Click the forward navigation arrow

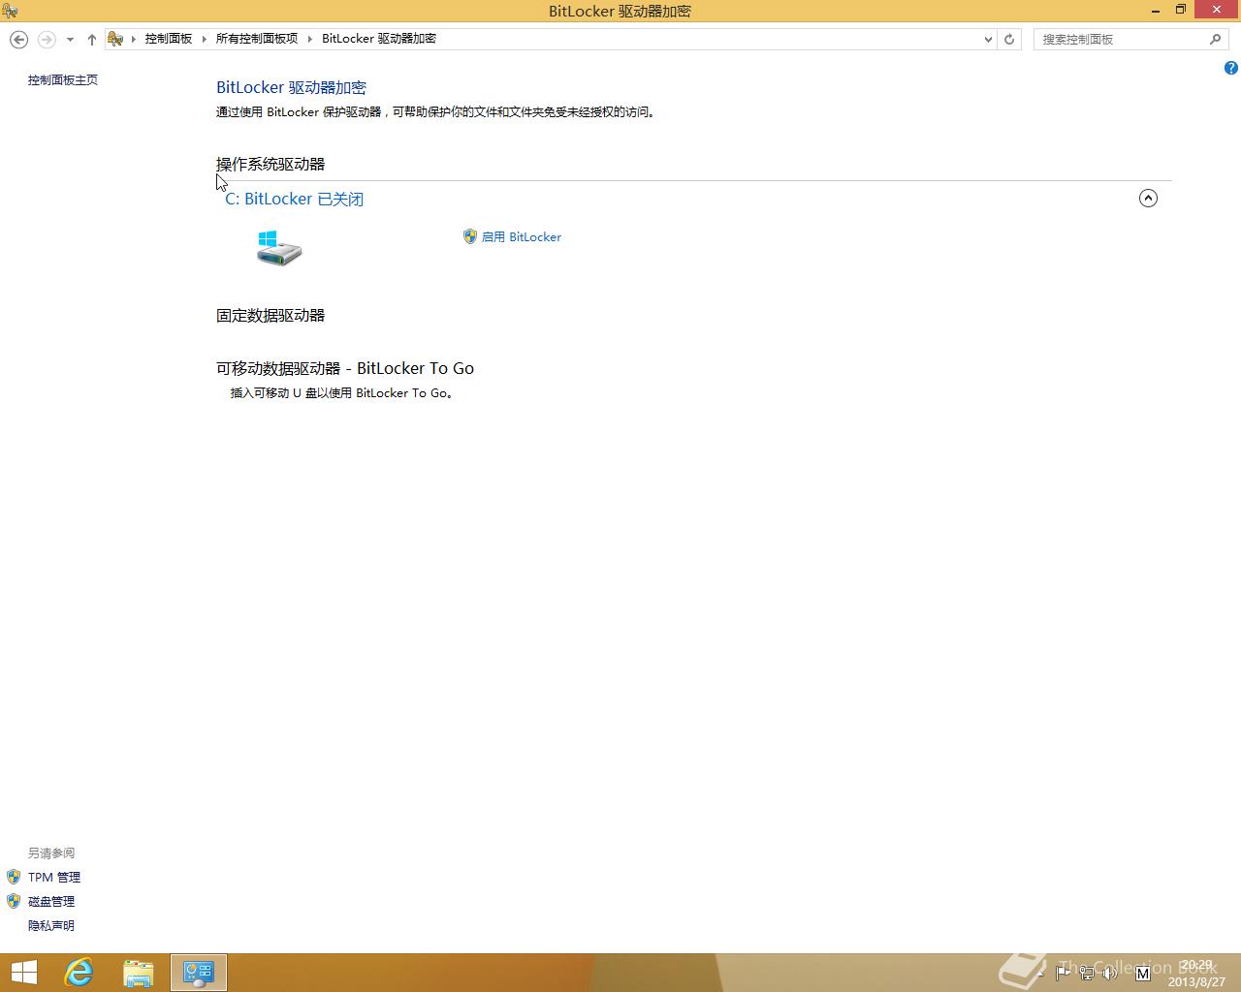(47, 39)
